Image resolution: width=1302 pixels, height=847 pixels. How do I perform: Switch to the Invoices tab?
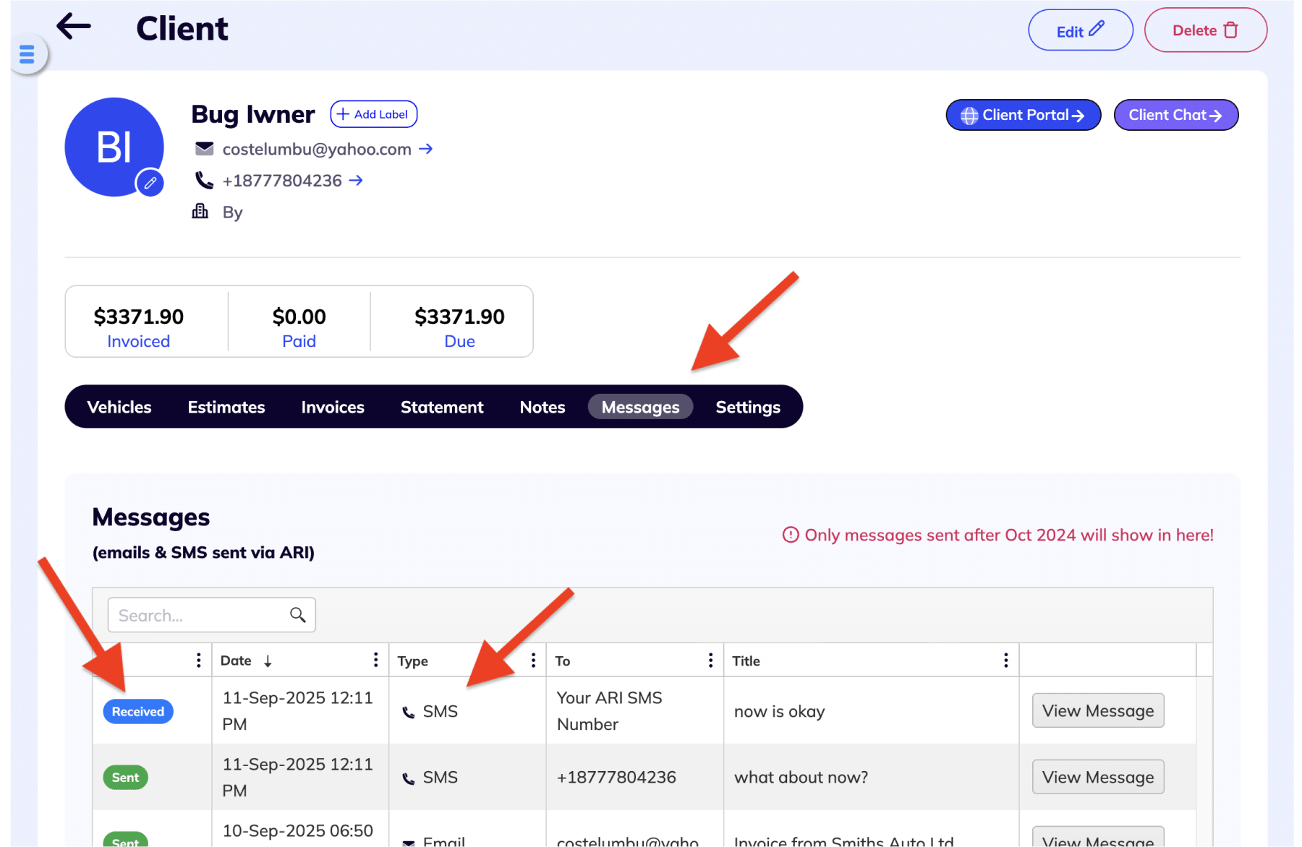[x=333, y=407]
